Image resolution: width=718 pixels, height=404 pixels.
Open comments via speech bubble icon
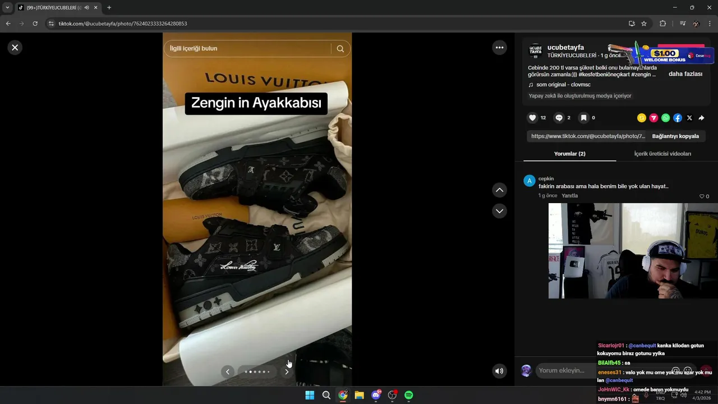[x=559, y=118]
